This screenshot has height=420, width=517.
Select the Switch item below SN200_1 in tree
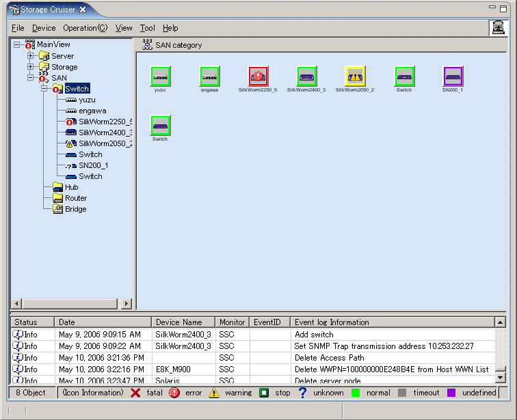click(x=90, y=176)
